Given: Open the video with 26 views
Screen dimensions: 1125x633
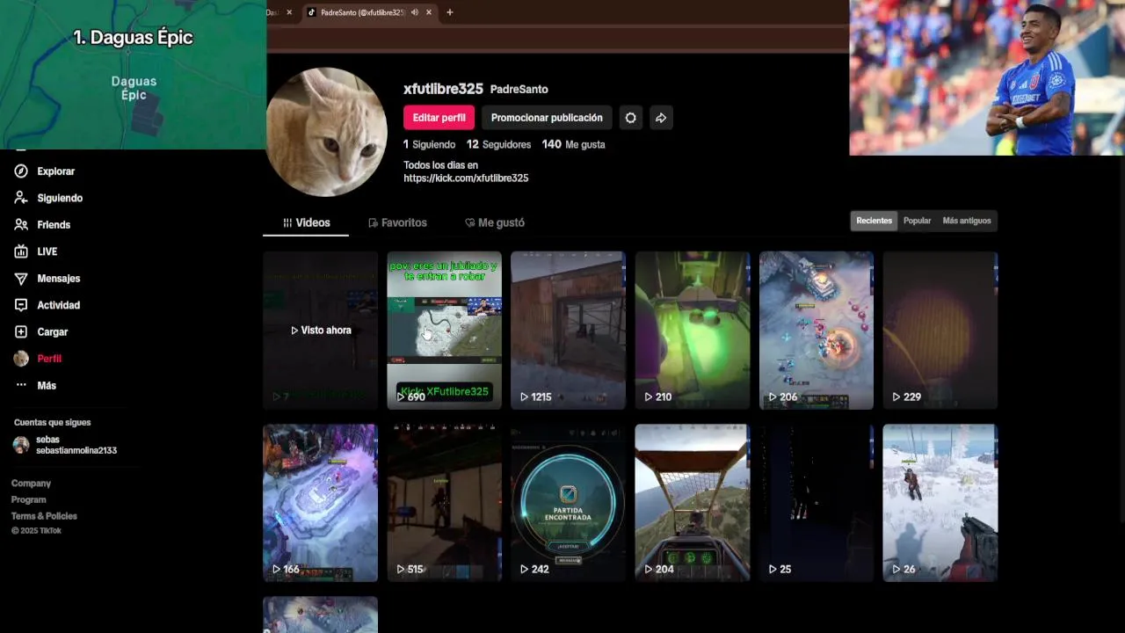Looking at the screenshot, I should (940, 503).
